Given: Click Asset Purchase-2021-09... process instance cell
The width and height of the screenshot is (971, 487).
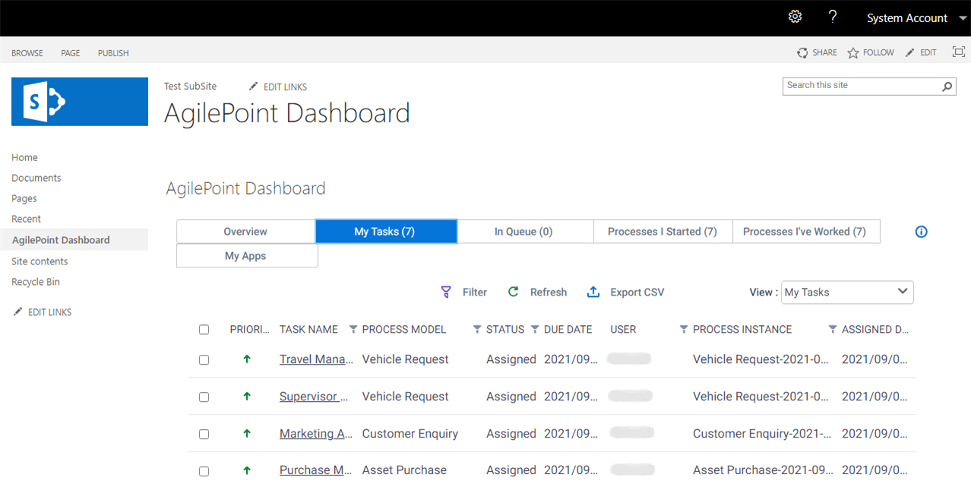Looking at the screenshot, I should coord(761,470).
